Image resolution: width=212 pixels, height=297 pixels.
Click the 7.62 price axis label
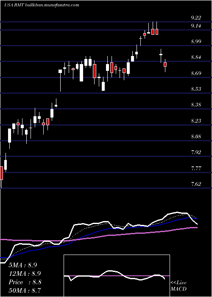pos(196,184)
